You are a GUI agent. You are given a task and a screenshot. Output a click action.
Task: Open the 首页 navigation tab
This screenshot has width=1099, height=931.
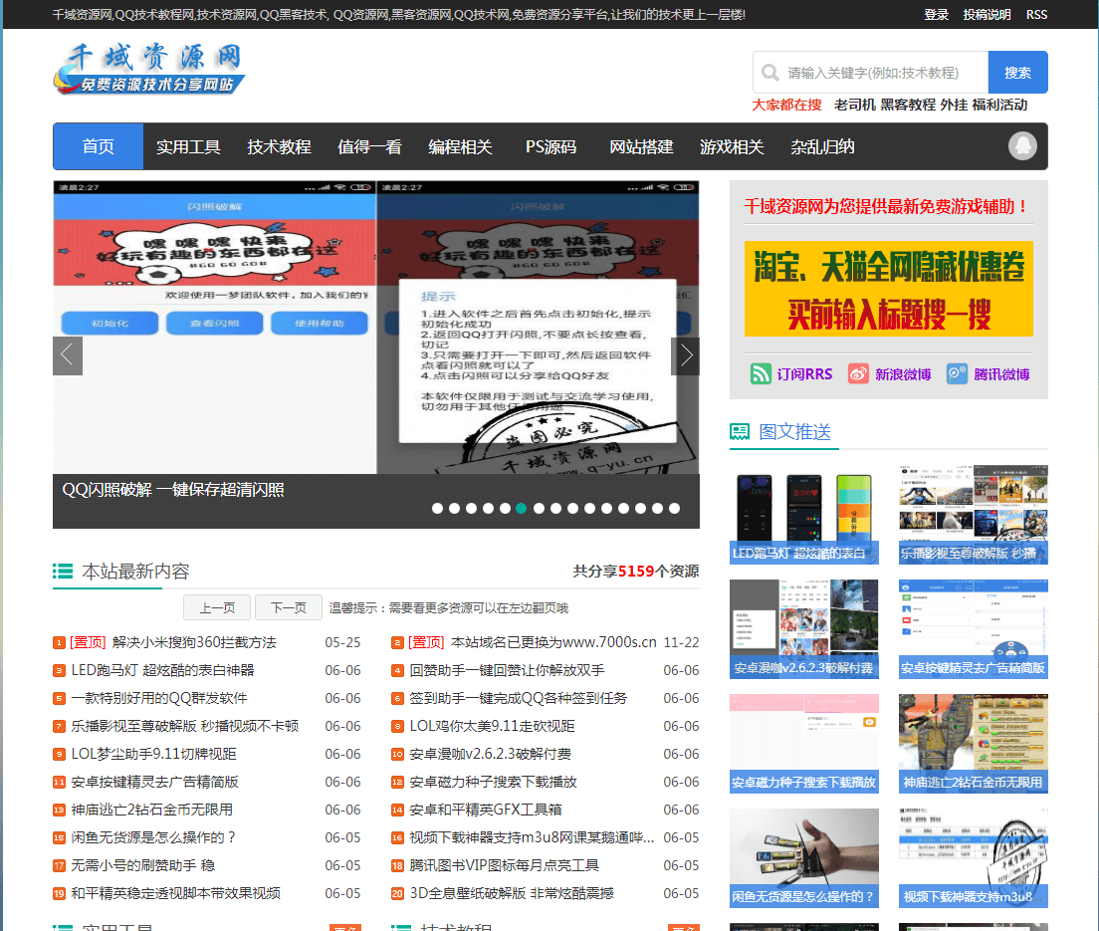click(99, 146)
